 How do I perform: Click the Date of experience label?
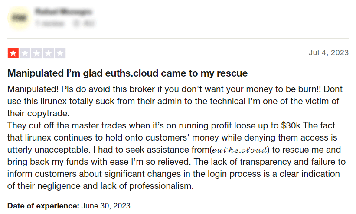coord(43,206)
